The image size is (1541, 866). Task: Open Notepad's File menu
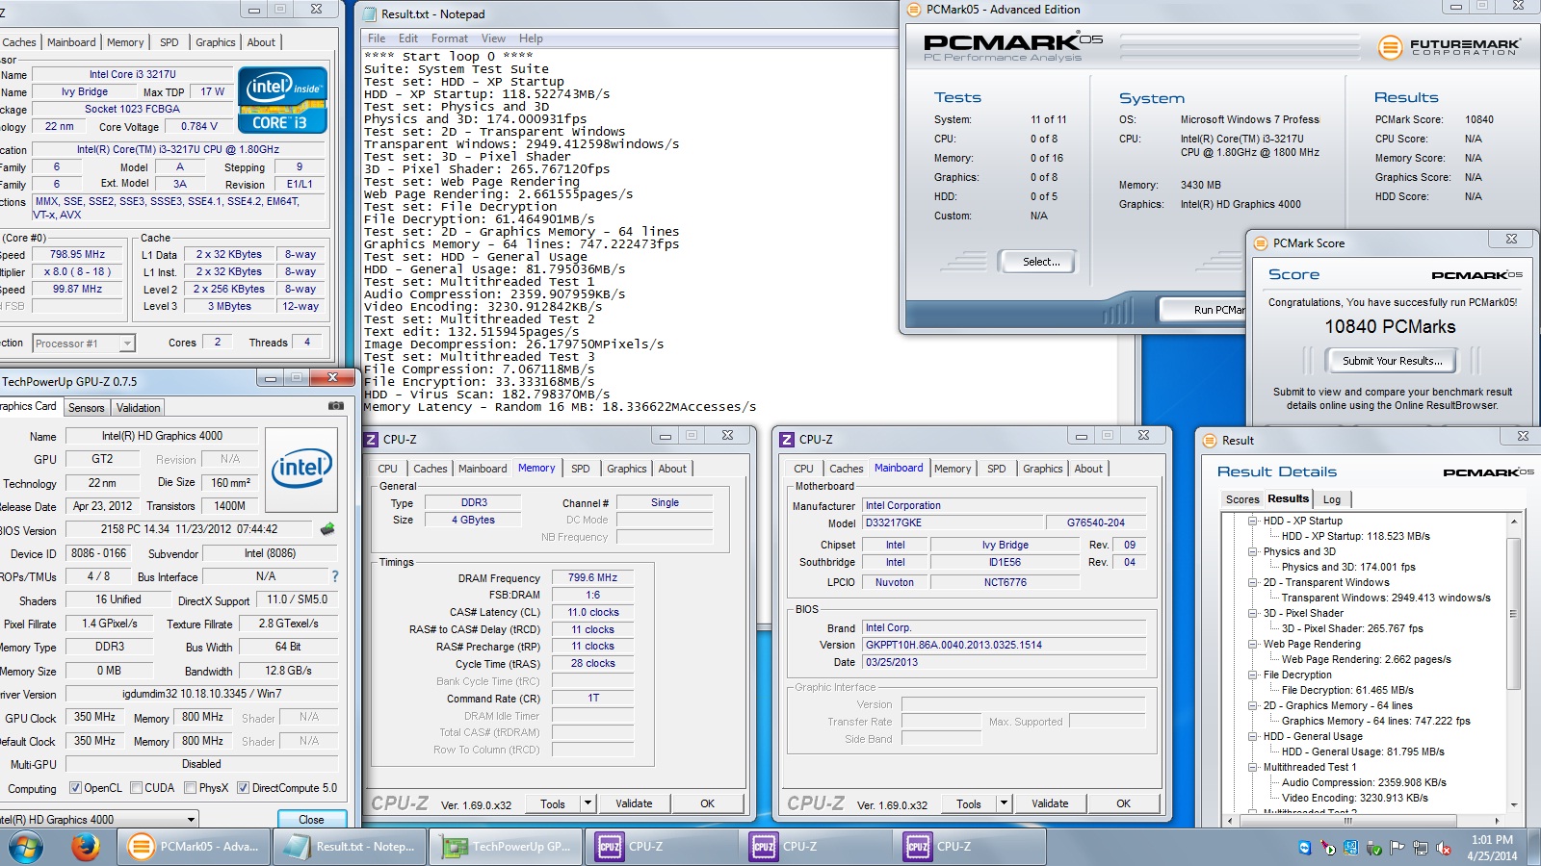click(377, 38)
